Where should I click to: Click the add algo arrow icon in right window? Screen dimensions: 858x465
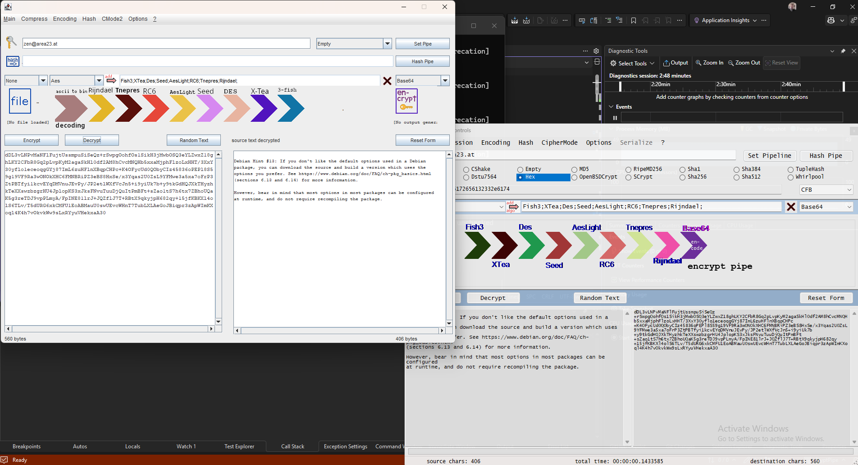point(513,207)
